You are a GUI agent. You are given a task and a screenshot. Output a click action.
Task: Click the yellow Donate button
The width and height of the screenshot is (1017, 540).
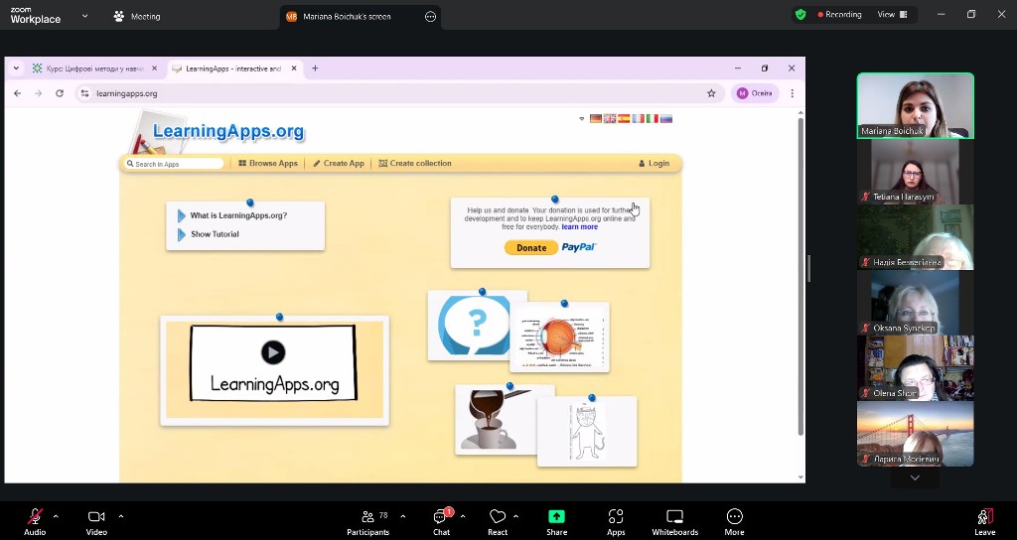tap(531, 248)
